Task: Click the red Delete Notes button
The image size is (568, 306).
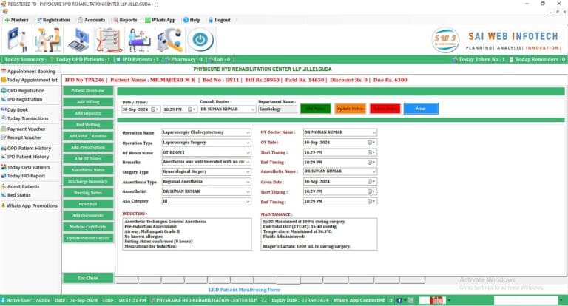Action: click(x=385, y=109)
